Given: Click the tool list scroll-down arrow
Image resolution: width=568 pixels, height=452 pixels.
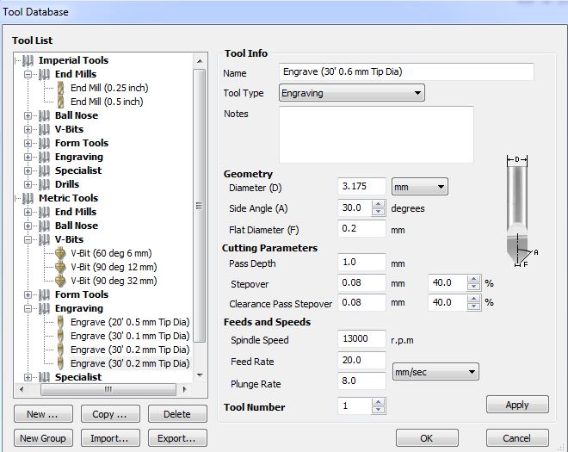Looking at the screenshot, I should (x=200, y=375).
